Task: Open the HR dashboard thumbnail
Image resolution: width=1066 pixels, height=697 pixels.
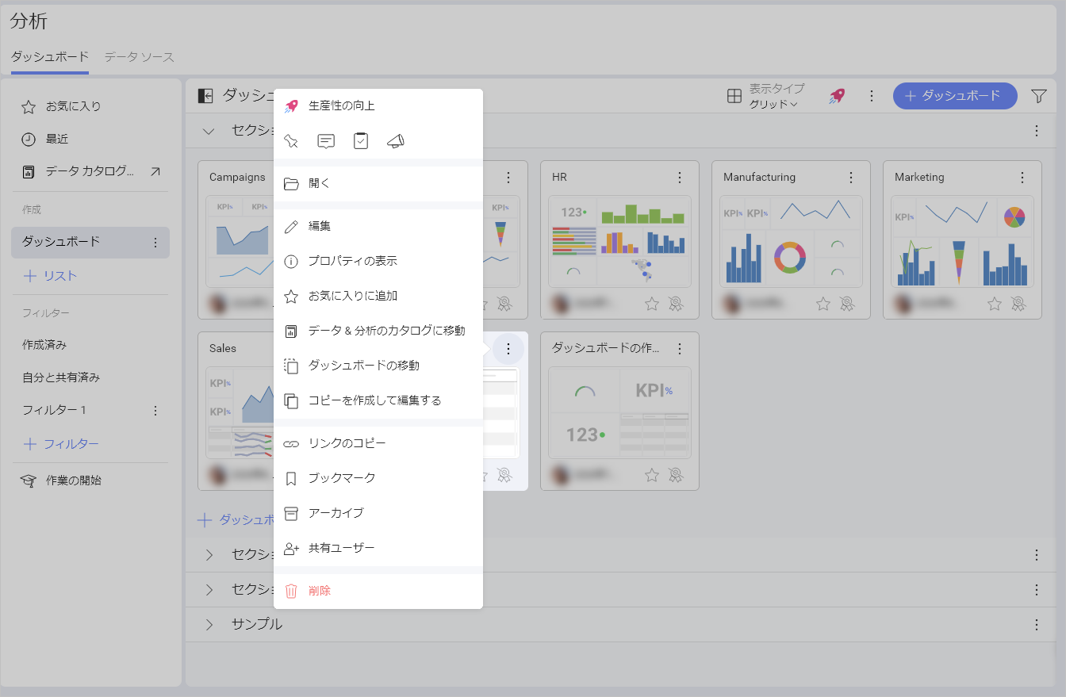Action: 619,241
